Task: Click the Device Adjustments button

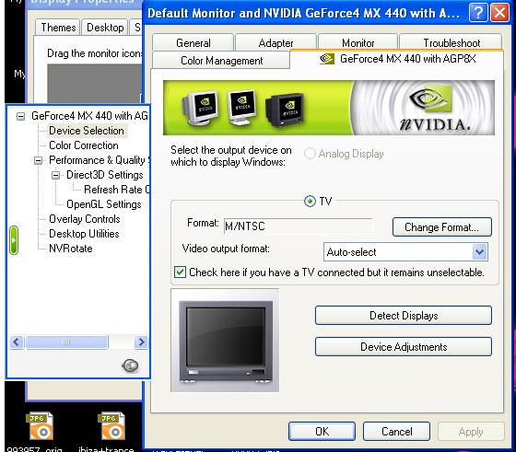Action: click(404, 347)
